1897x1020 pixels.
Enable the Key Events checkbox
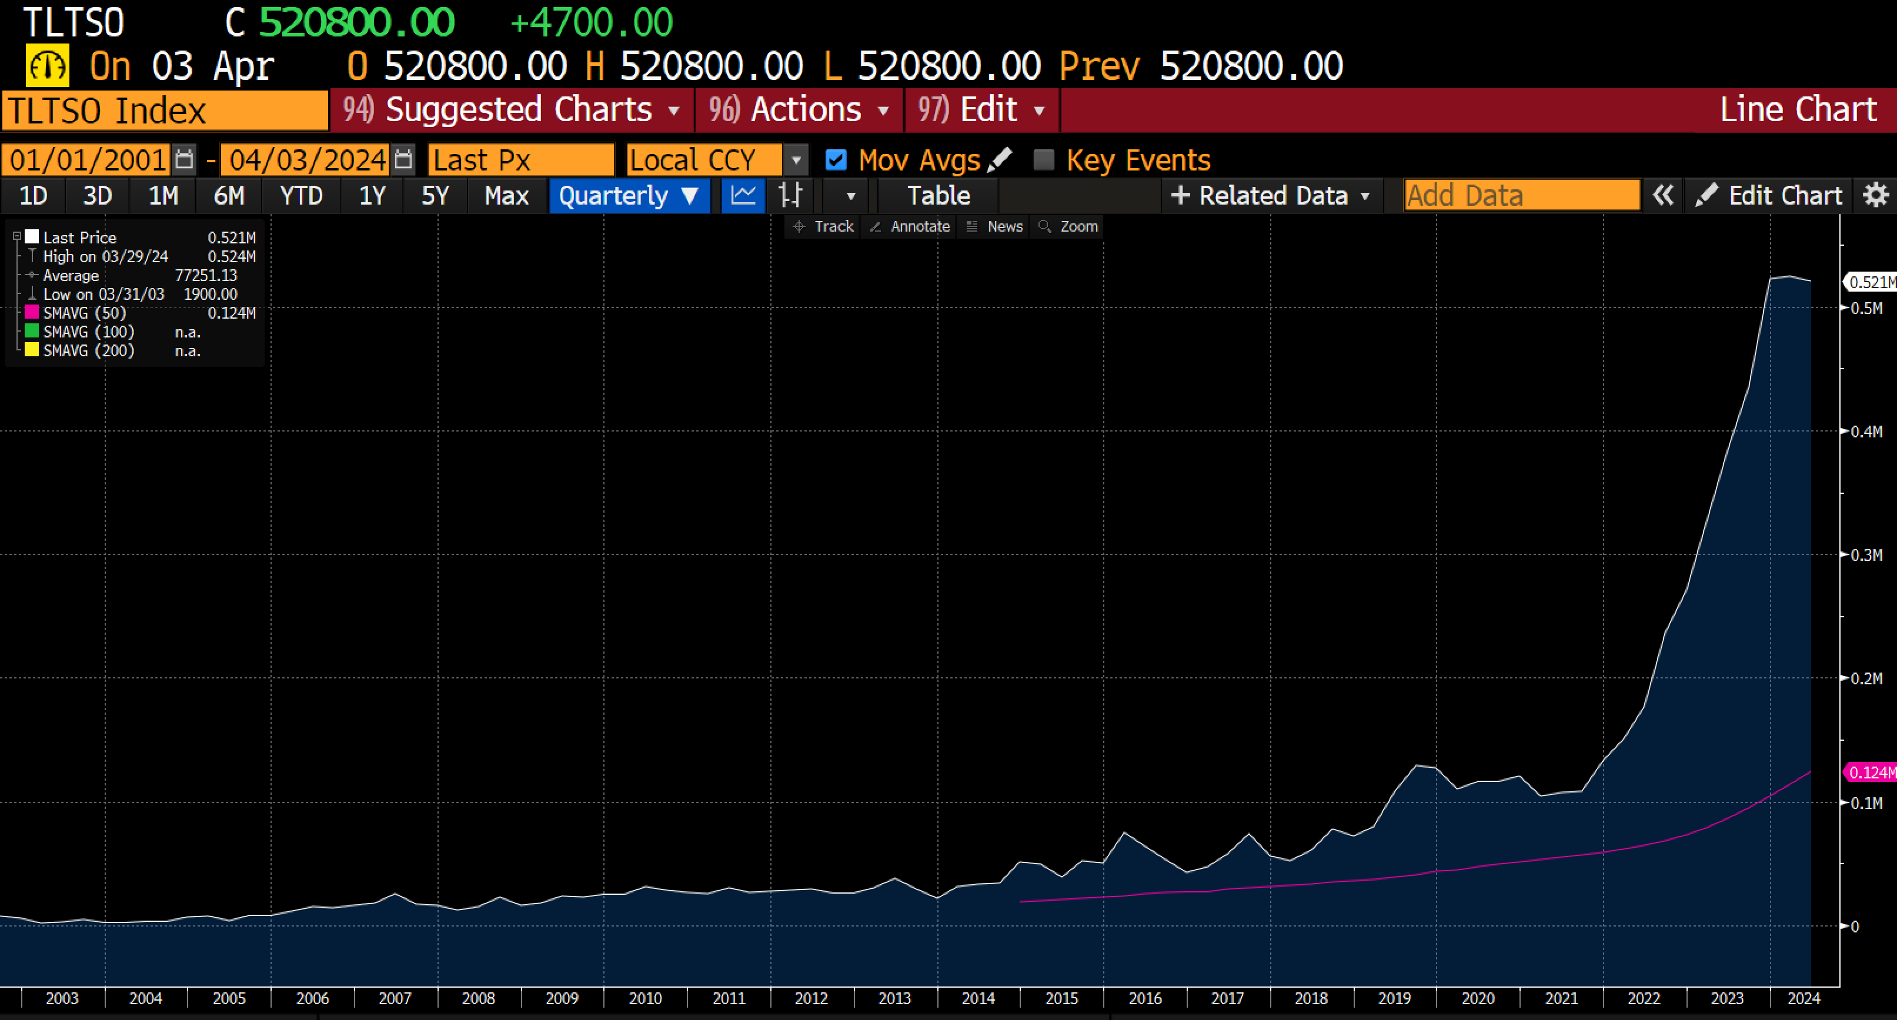click(x=1044, y=160)
